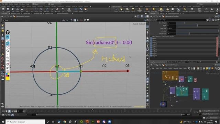Toggle the merge1 input operator checkbox
This screenshot has width=220, height=124.
pos(151,38)
